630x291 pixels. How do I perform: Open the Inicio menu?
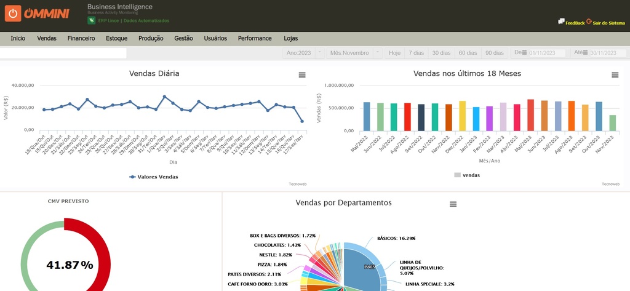[18, 39]
